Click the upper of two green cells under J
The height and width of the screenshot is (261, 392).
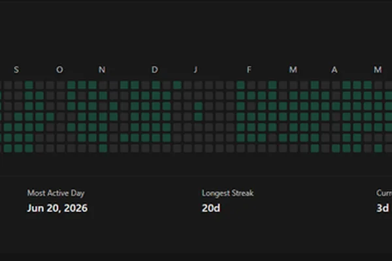click(198, 106)
